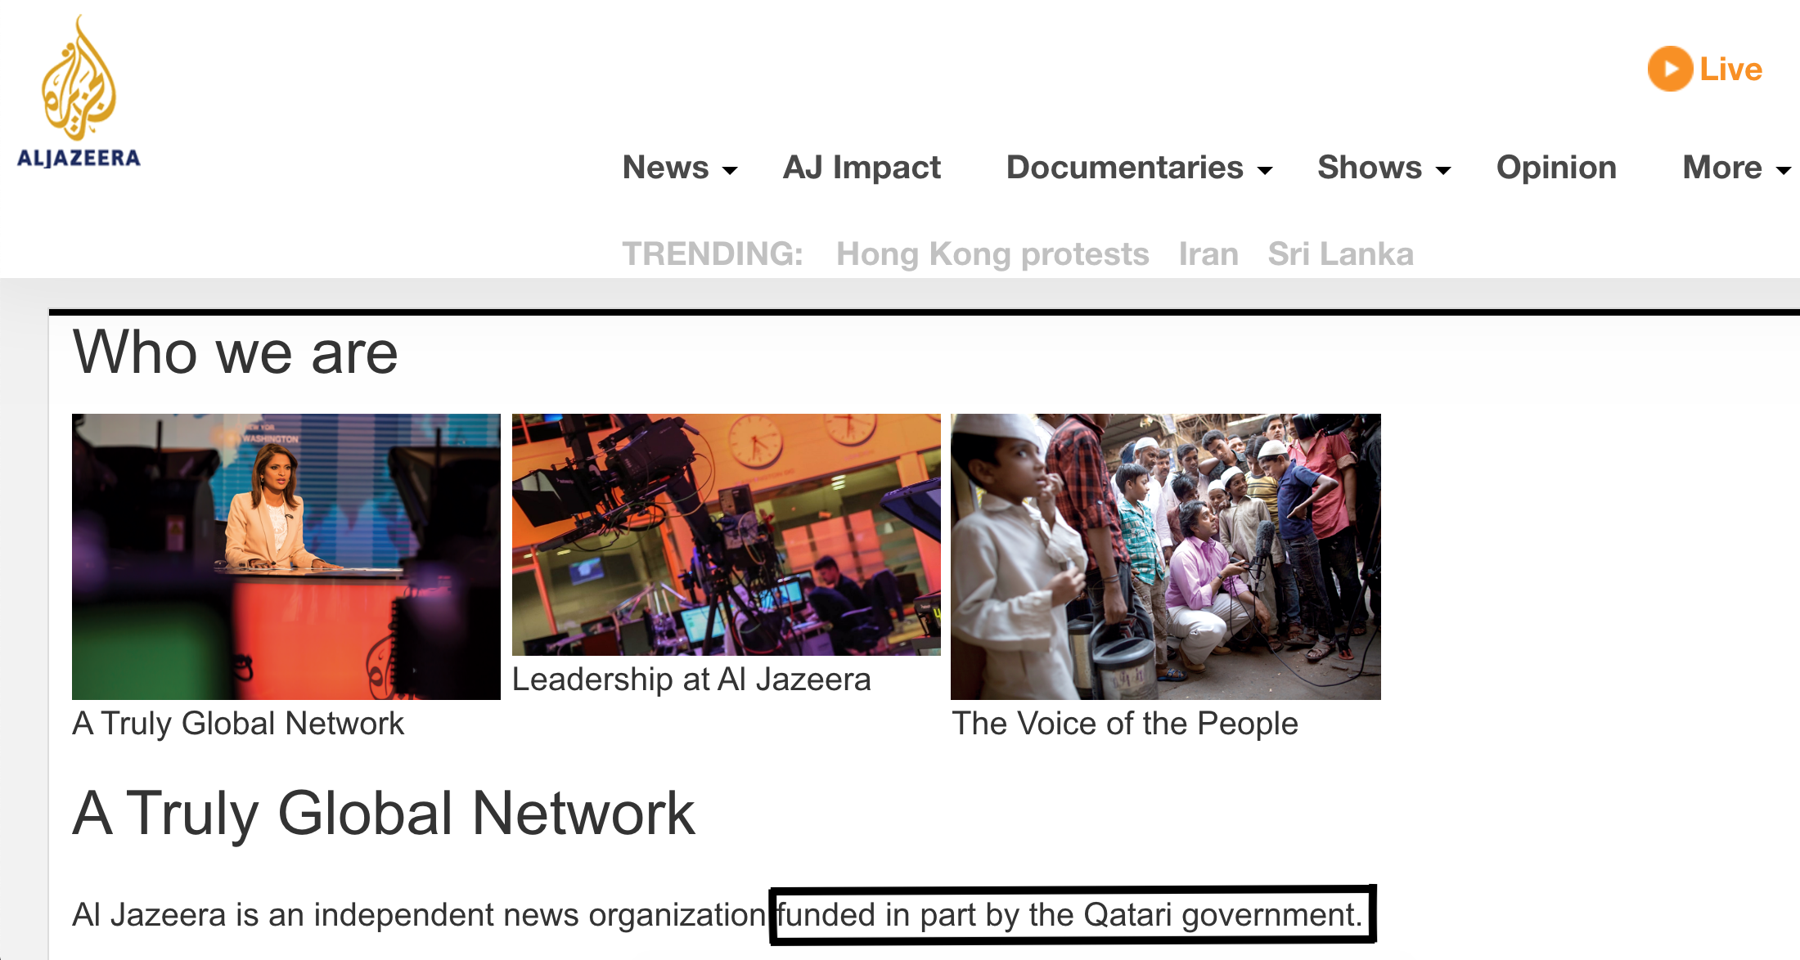Click the street interview crowd thumbnail
This screenshot has width=1800, height=960.
click(x=1166, y=557)
